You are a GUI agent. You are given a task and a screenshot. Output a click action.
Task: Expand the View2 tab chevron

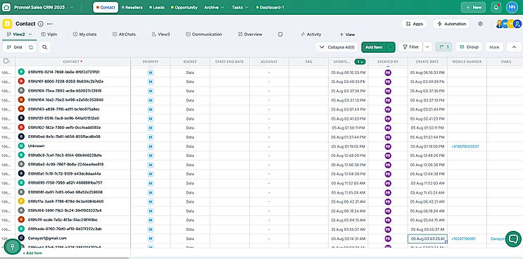tap(30, 34)
